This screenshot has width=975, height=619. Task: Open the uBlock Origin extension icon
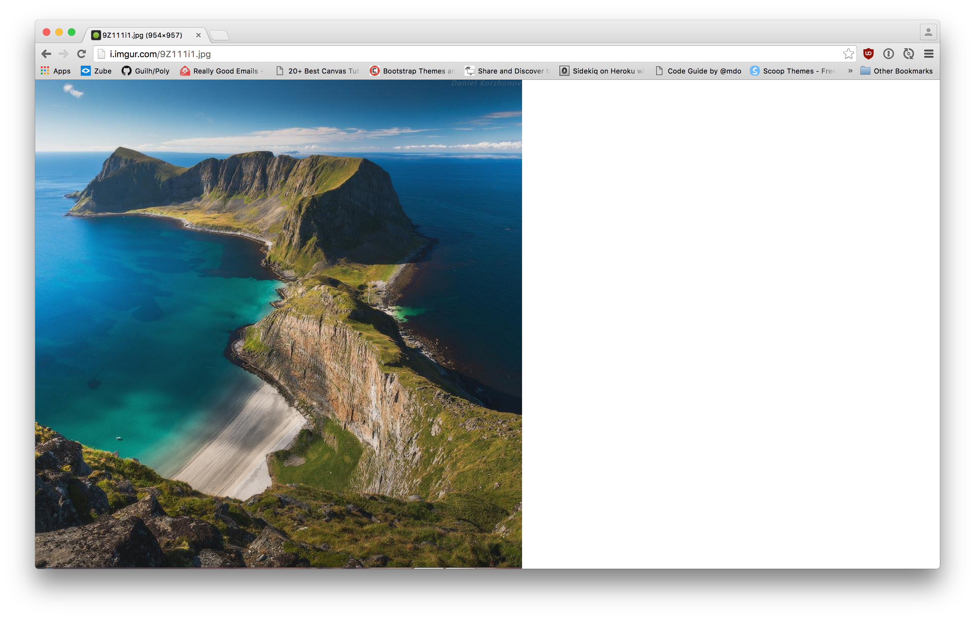[868, 54]
